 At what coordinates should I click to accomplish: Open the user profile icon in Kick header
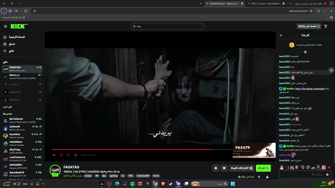point(325,26)
